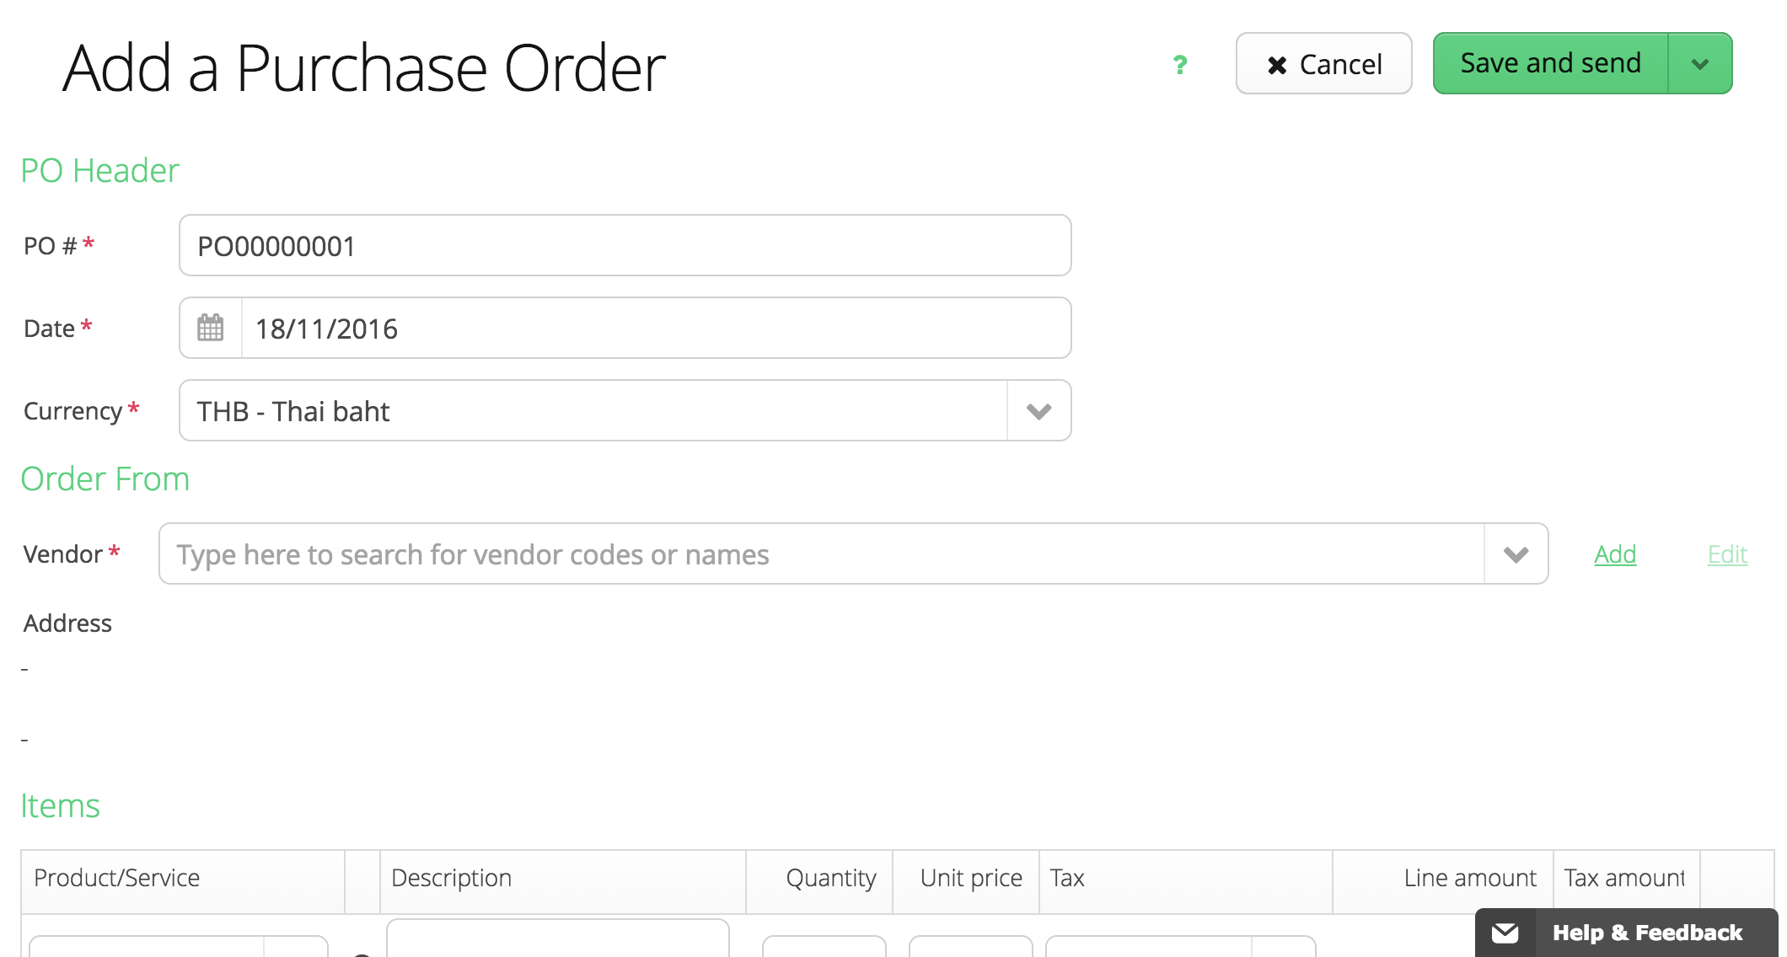Click the Unit price column header

pyautogui.click(x=971, y=878)
